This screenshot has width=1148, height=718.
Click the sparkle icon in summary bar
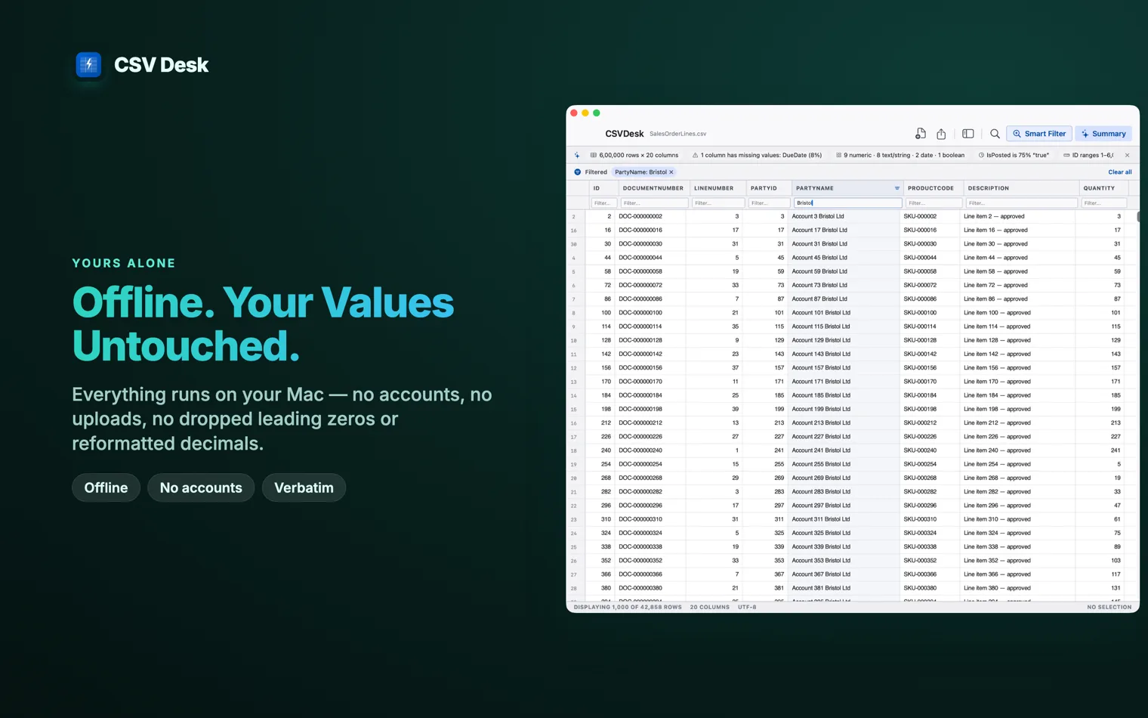tap(577, 155)
